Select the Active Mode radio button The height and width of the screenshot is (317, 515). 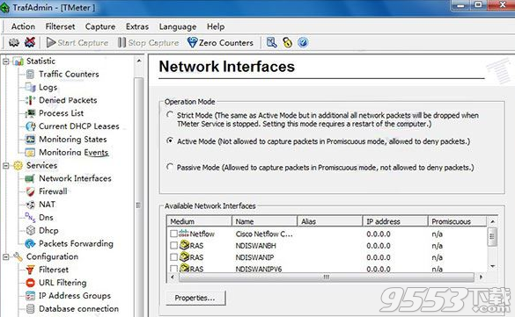(x=170, y=140)
